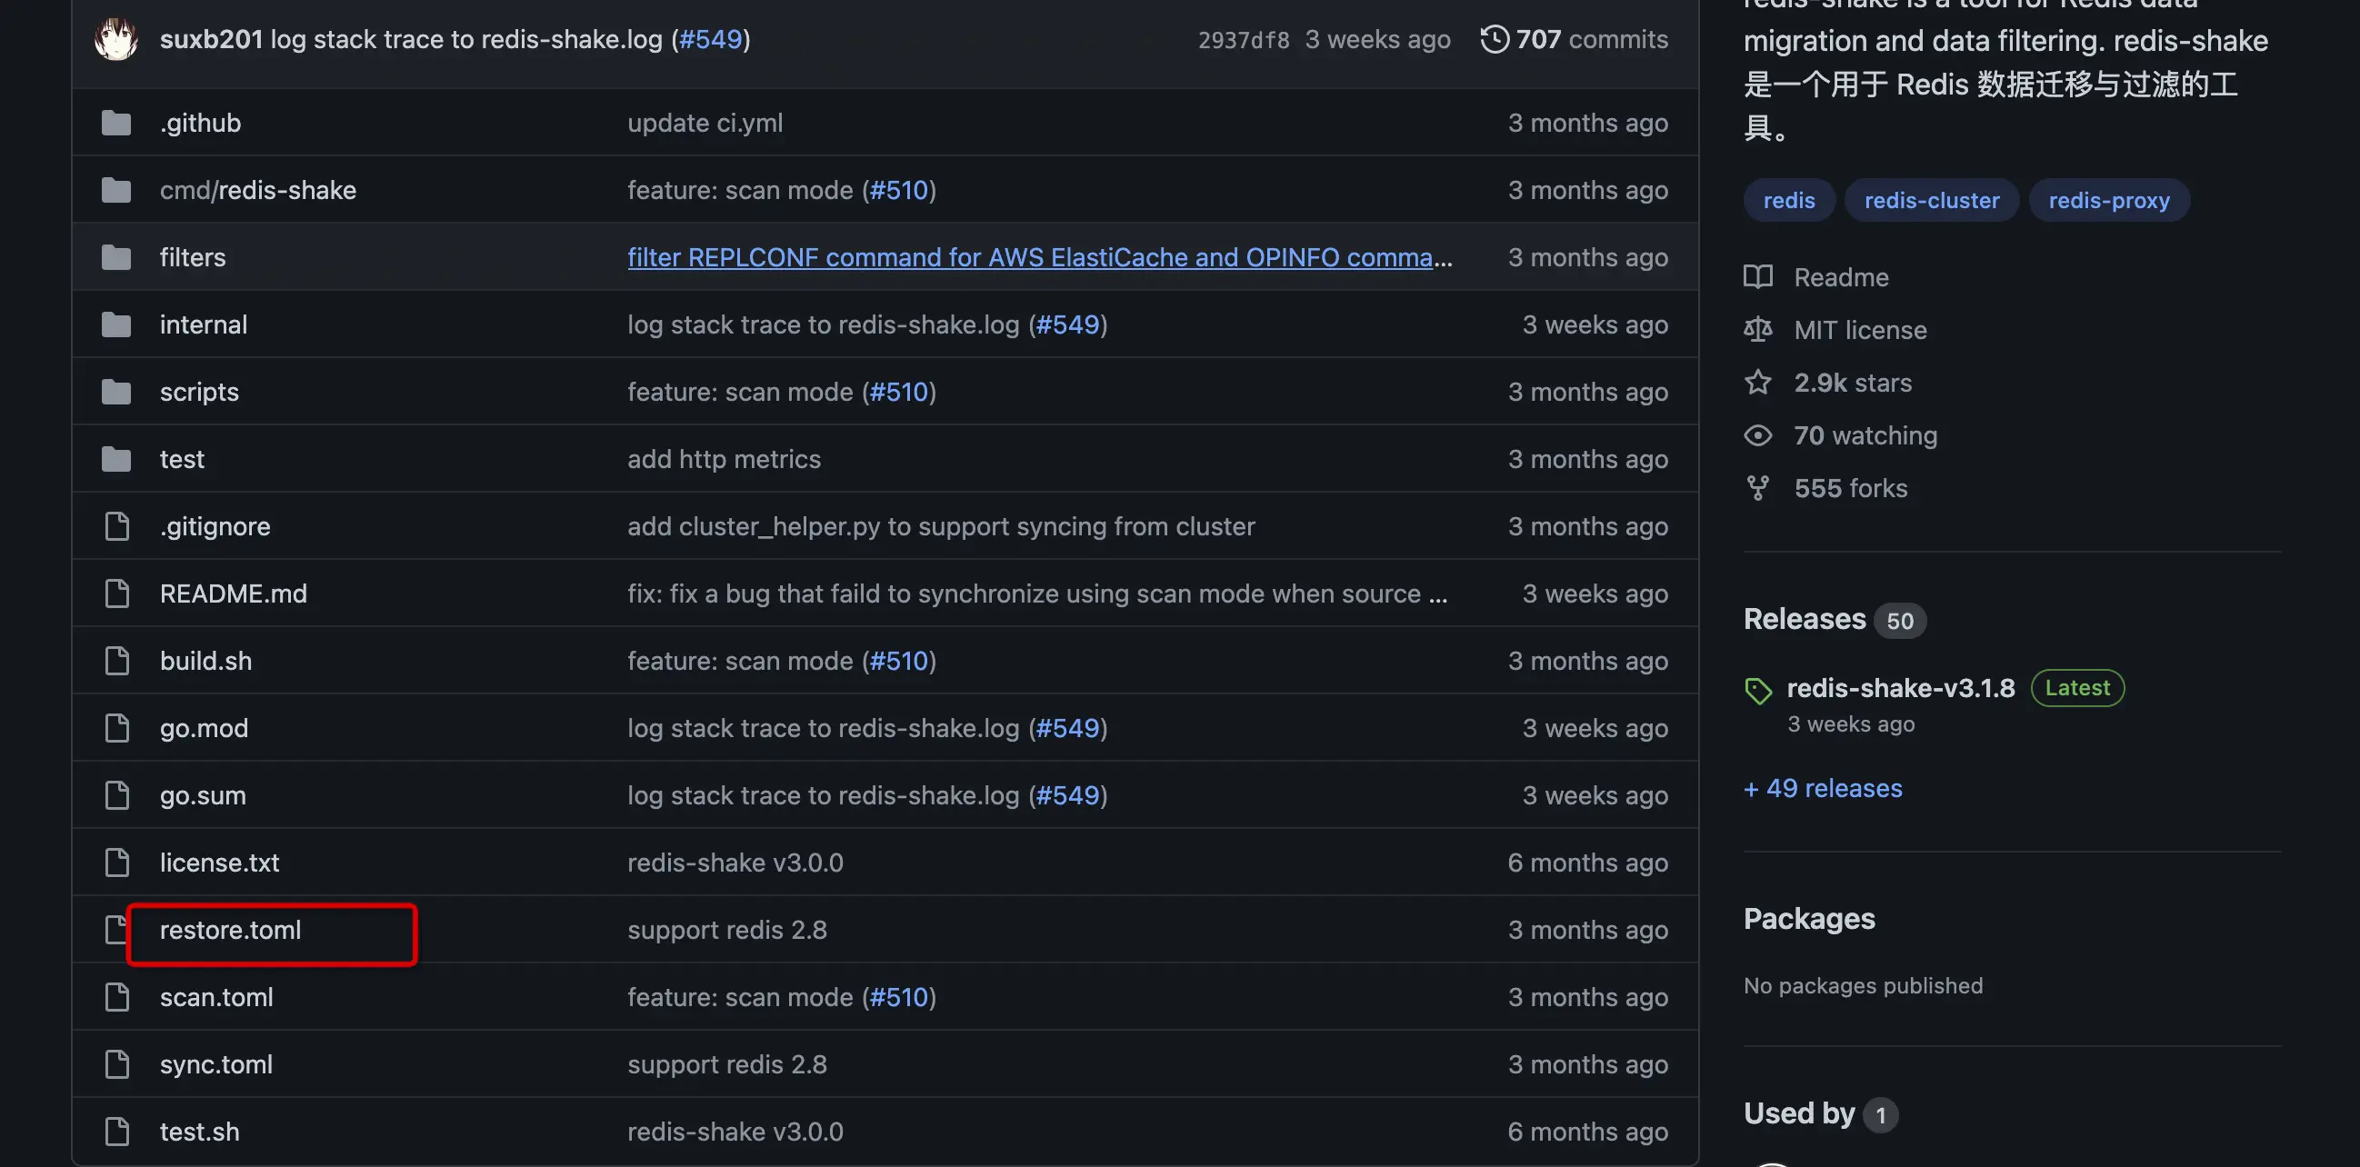The image size is (2360, 1167).
Task: Click the .gitignore file icon
Action: click(x=116, y=527)
